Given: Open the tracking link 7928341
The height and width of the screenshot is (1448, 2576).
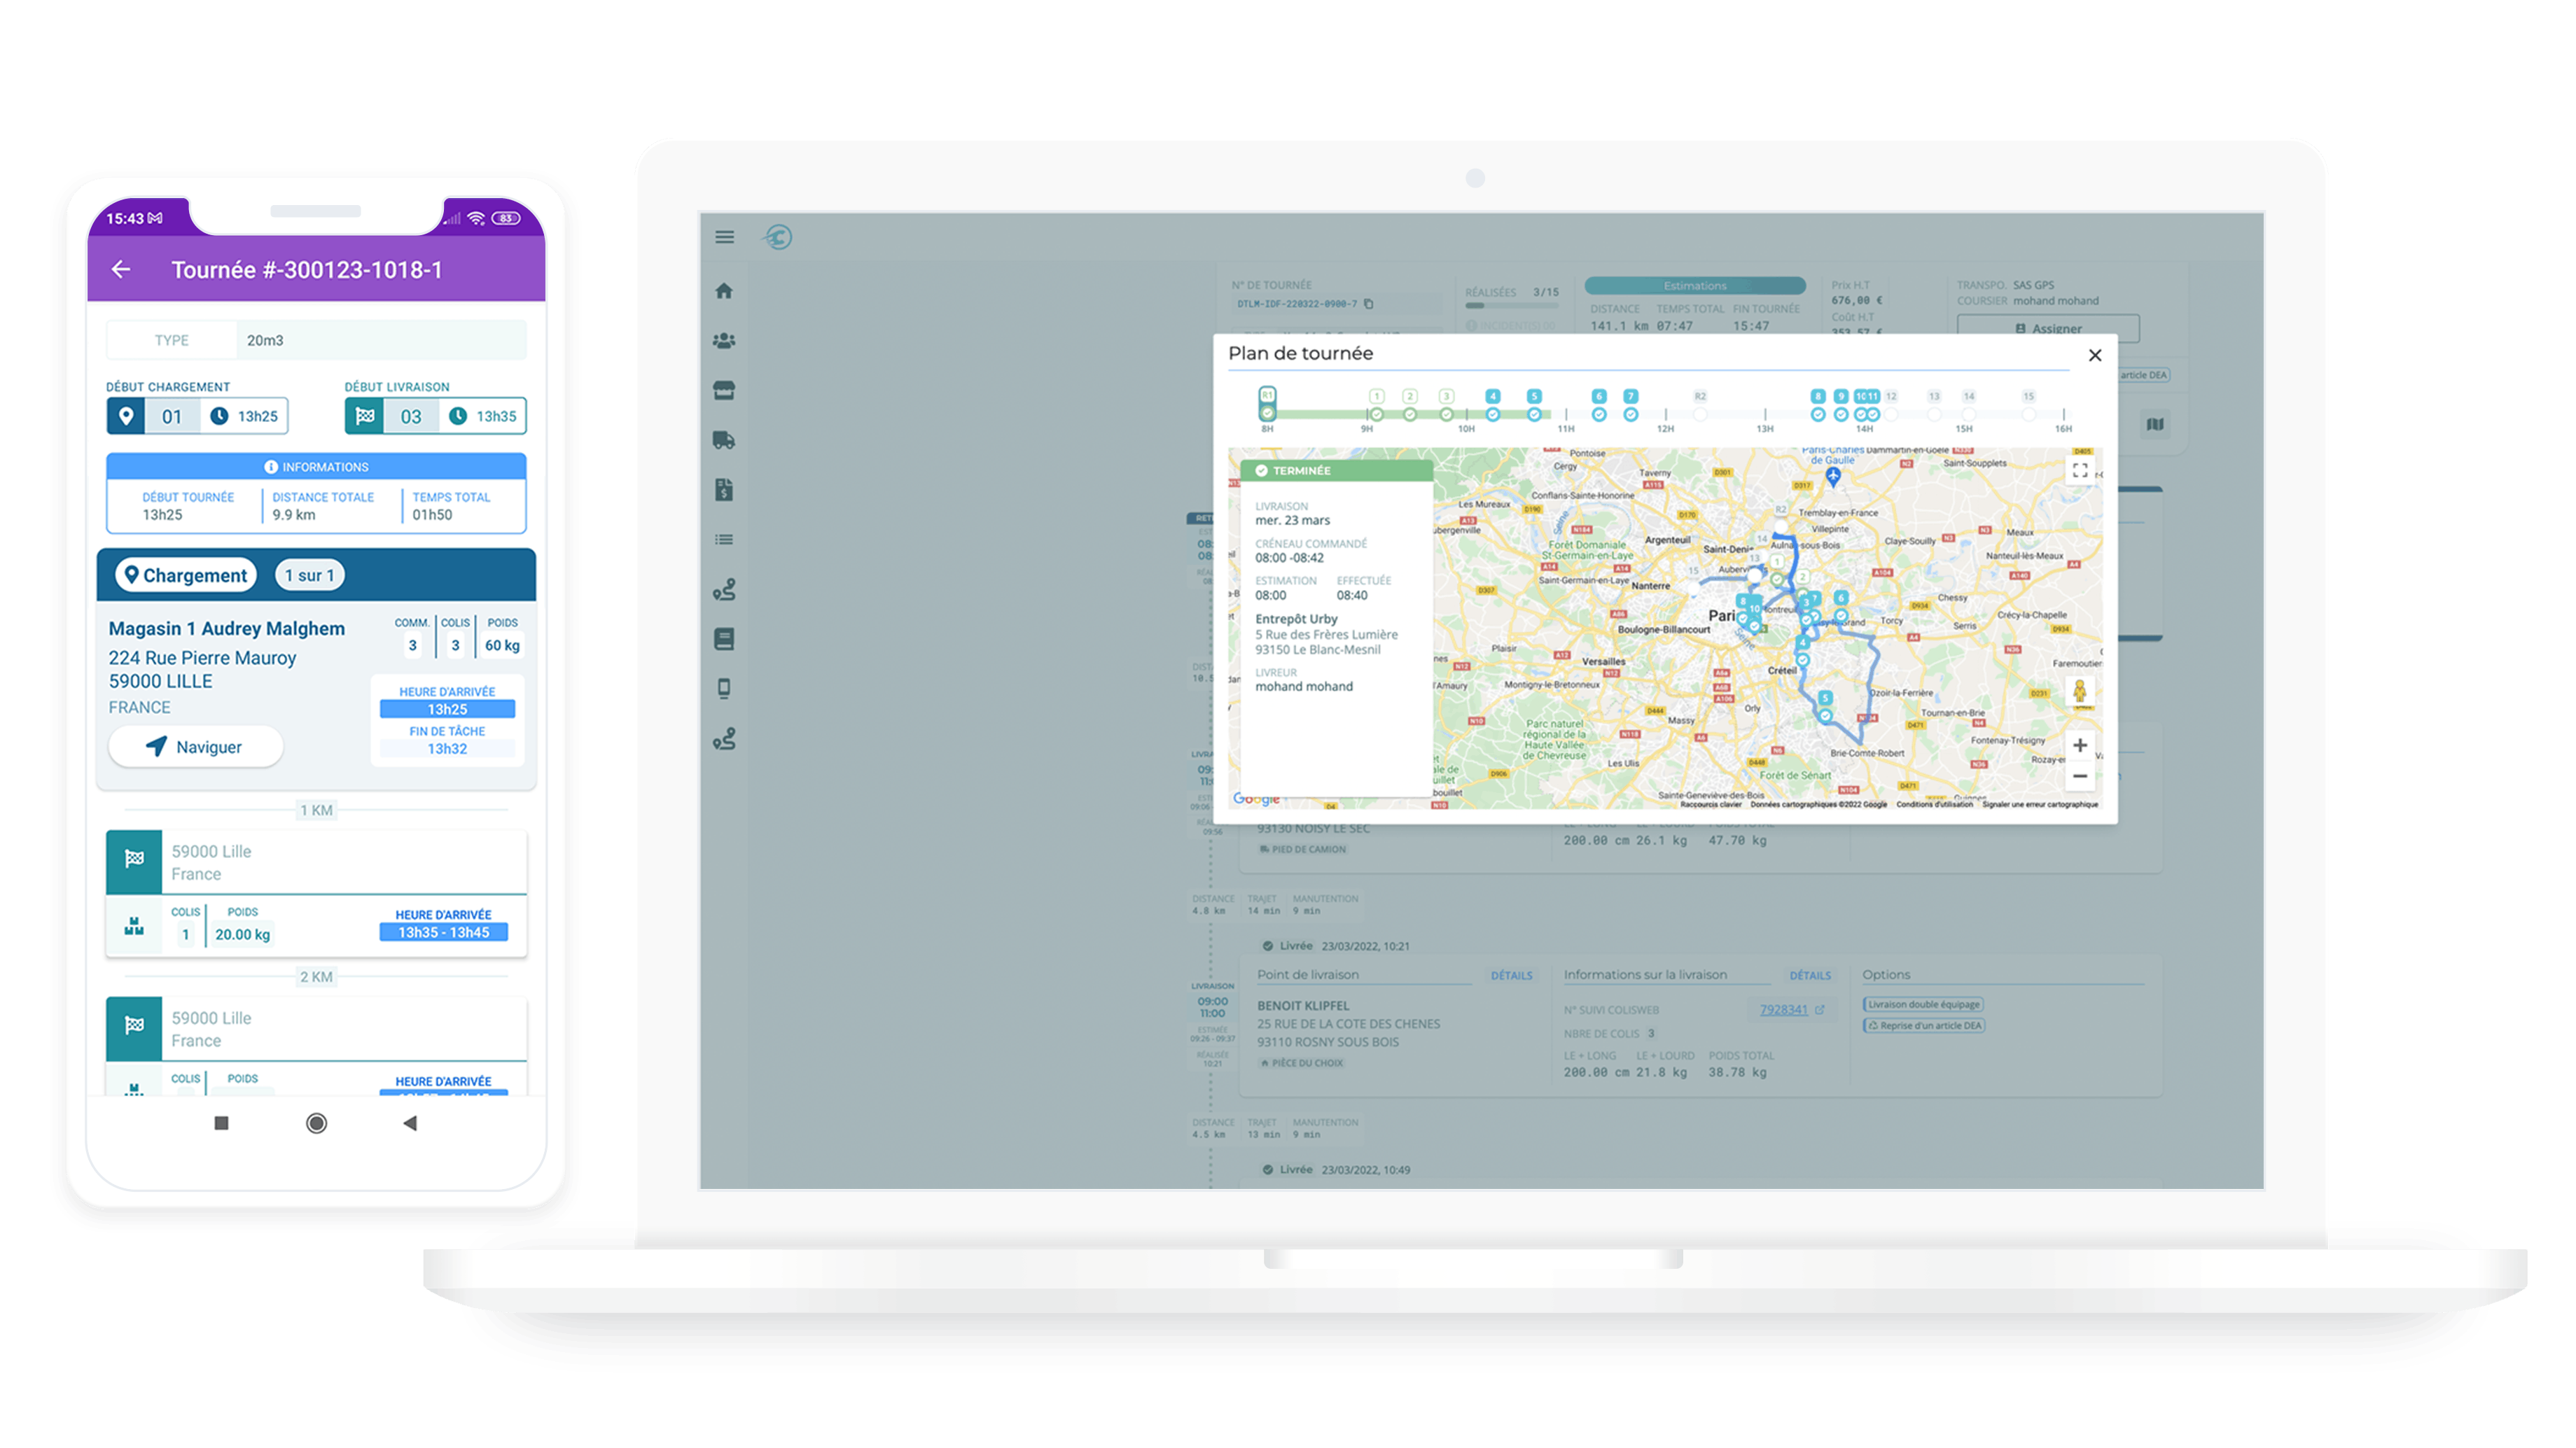Looking at the screenshot, I should [1785, 1011].
